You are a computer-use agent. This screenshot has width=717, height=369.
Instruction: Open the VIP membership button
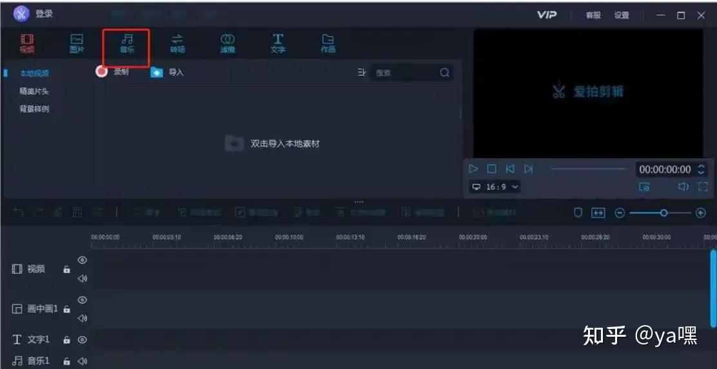pyautogui.click(x=547, y=15)
